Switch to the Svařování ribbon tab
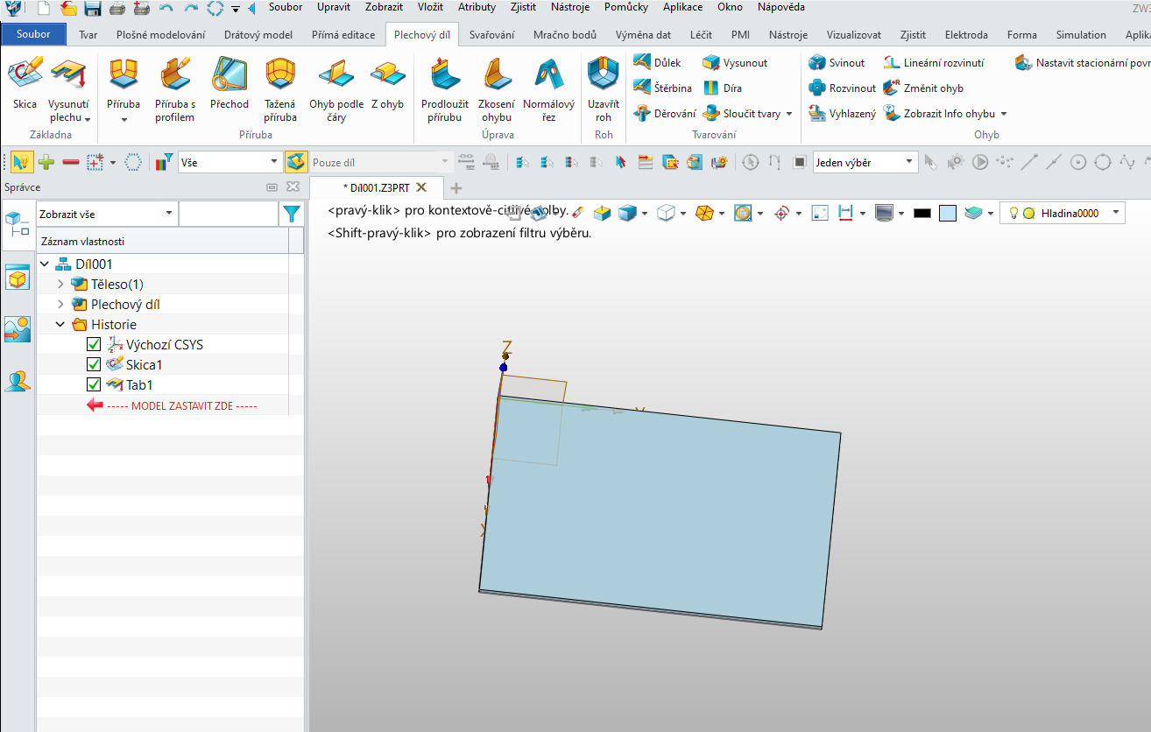Image resolution: width=1151 pixels, height=732 pixels. [491, 35]
